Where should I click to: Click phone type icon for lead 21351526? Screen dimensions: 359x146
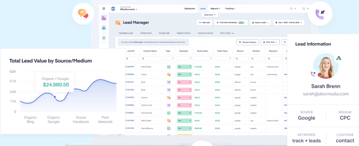pos(169,90)
